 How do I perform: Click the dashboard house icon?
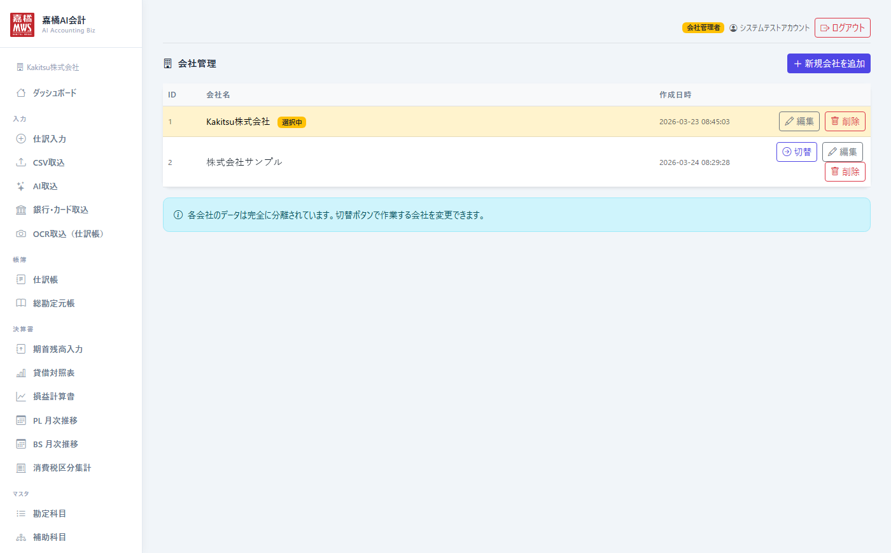(20, 93)
